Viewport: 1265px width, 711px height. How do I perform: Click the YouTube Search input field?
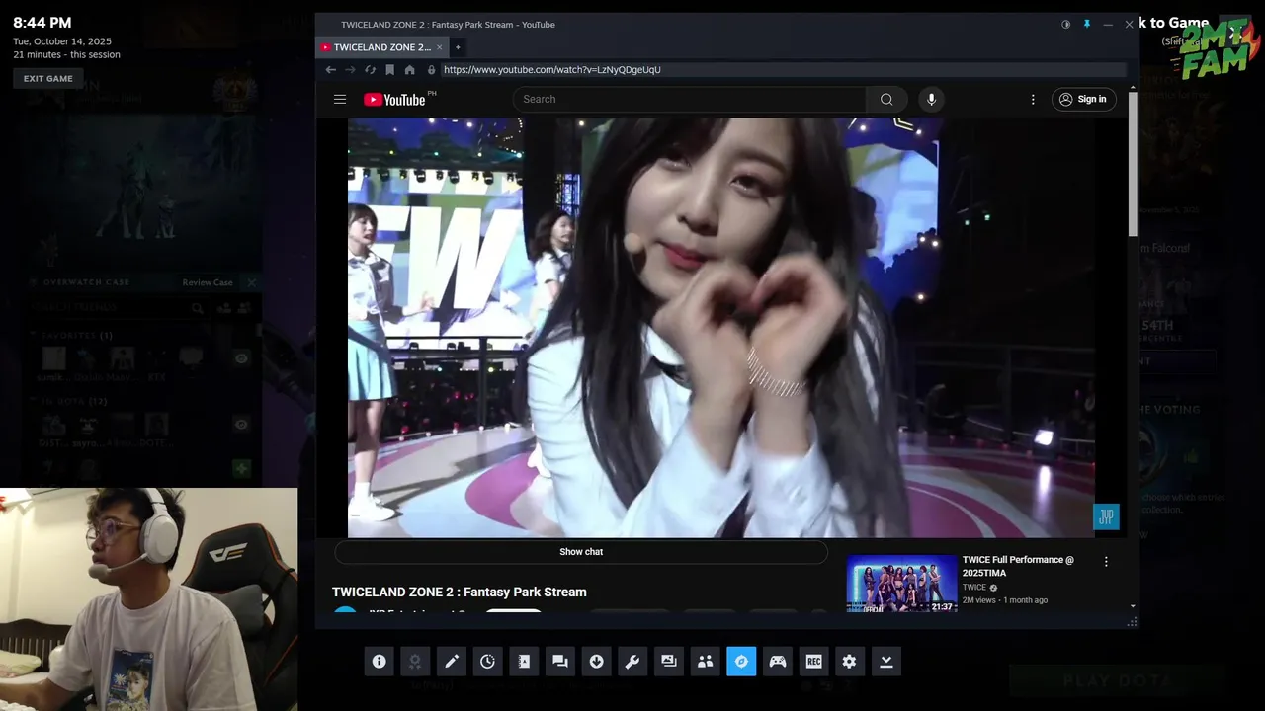click(690, 99)
